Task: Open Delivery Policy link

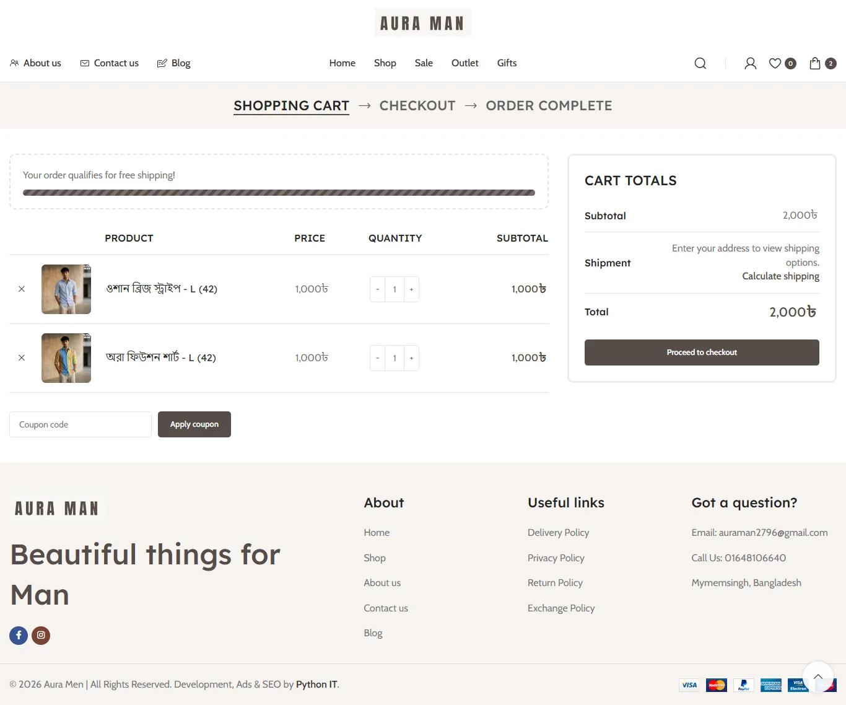Action: (558, 533)
